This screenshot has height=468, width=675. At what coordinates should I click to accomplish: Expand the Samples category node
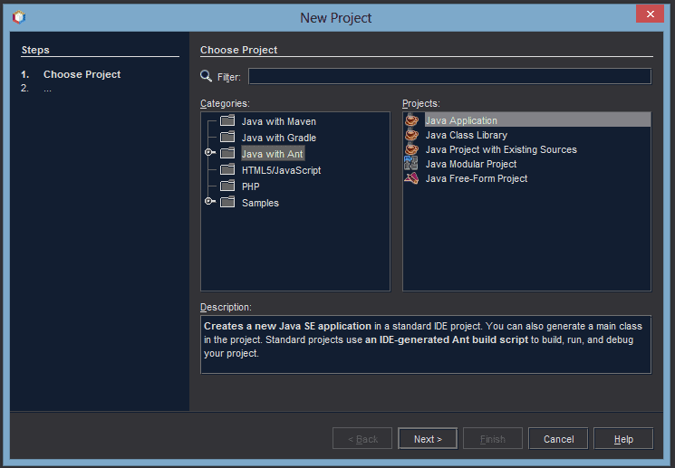pyautogui.click(x=209, y=201)
